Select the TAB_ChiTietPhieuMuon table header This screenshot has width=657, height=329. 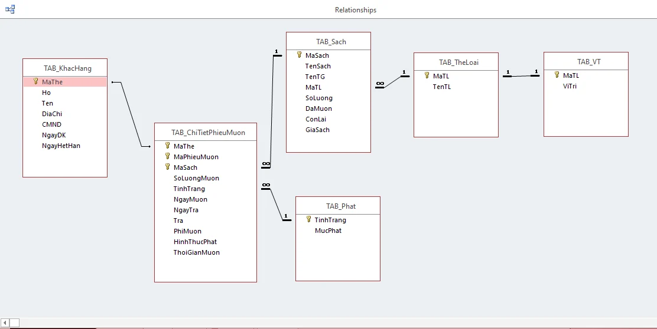coord(206,133)
